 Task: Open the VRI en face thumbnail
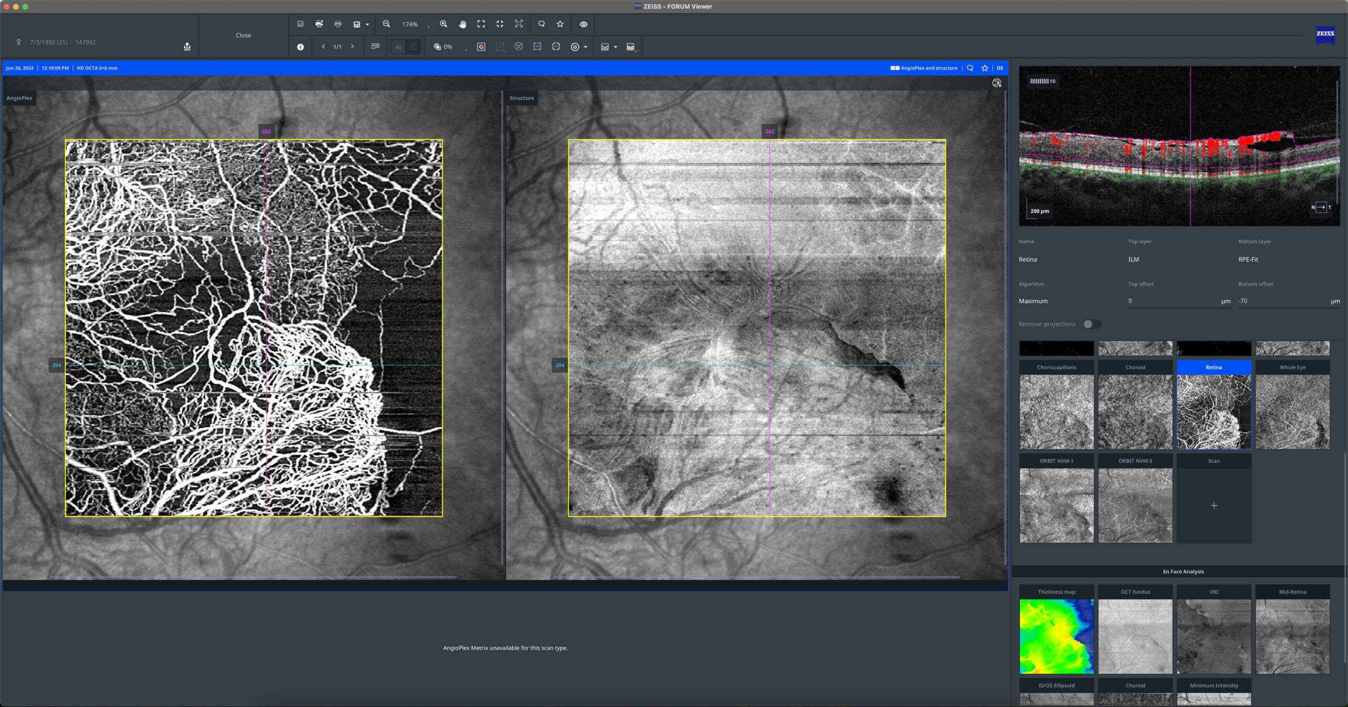click(1214, 629)
